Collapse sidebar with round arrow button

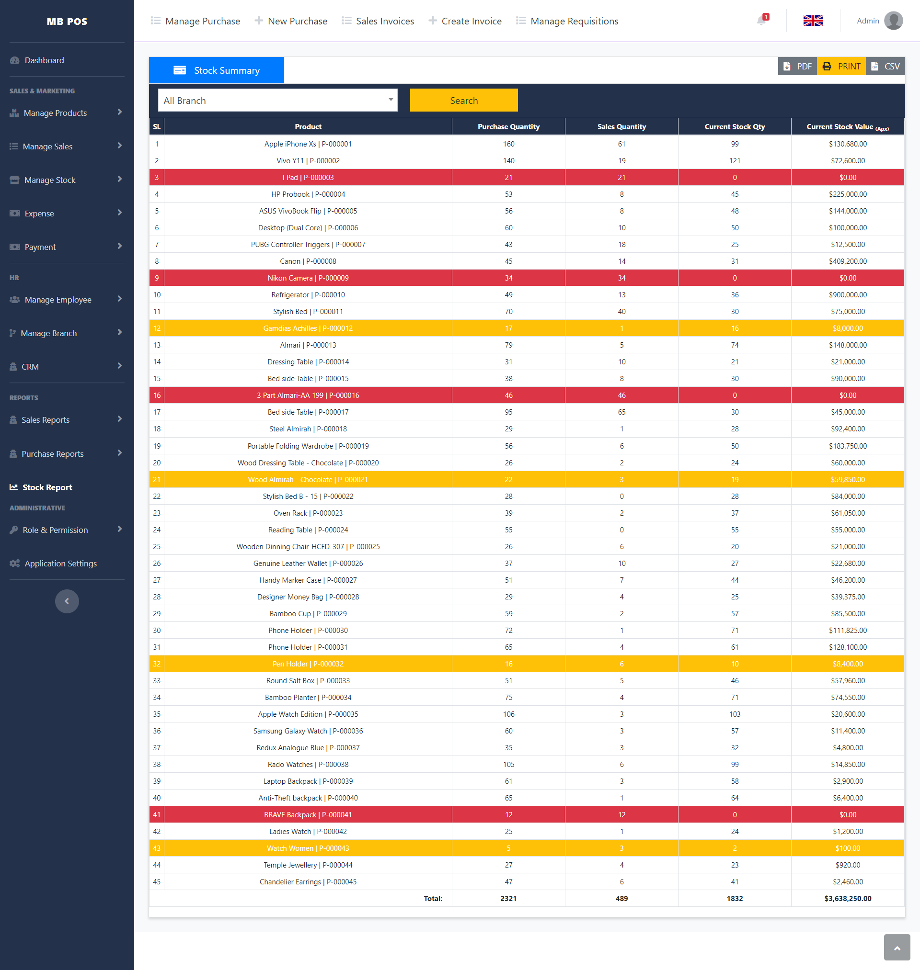click(67, 601)
